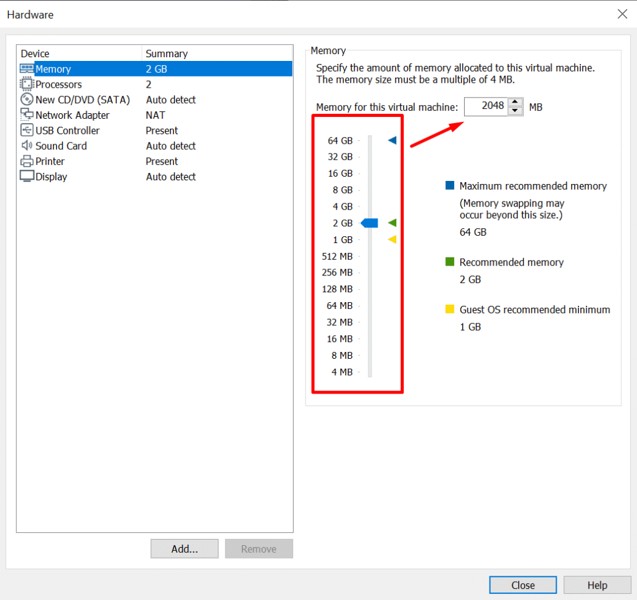Click the blue maximum recommended memory marker
This screenshot has height=600, width=637.
pos(392,141)
